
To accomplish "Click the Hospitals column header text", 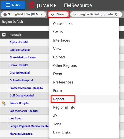I will click(16, 35).
